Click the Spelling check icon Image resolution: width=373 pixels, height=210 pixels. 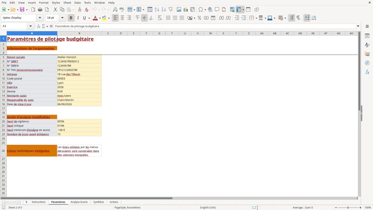tap(122, 10)
